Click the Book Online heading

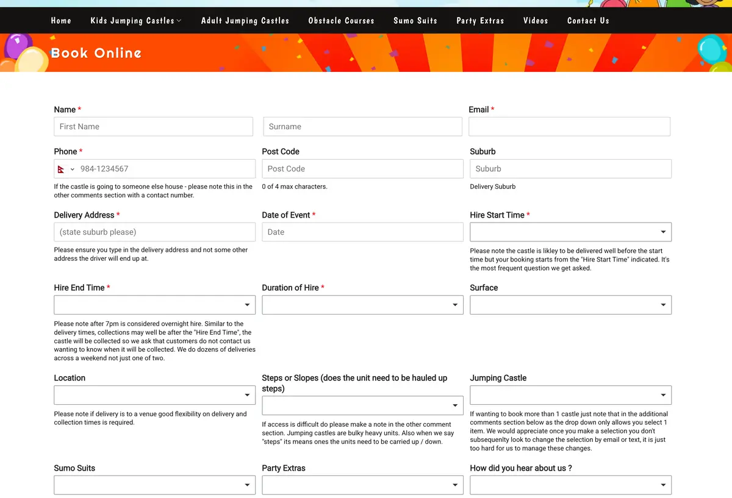tap(96, 53)
